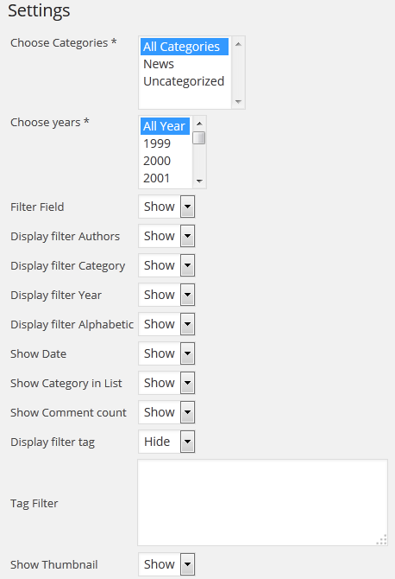Click up arrow of years list scrollbar

(199, 124)
